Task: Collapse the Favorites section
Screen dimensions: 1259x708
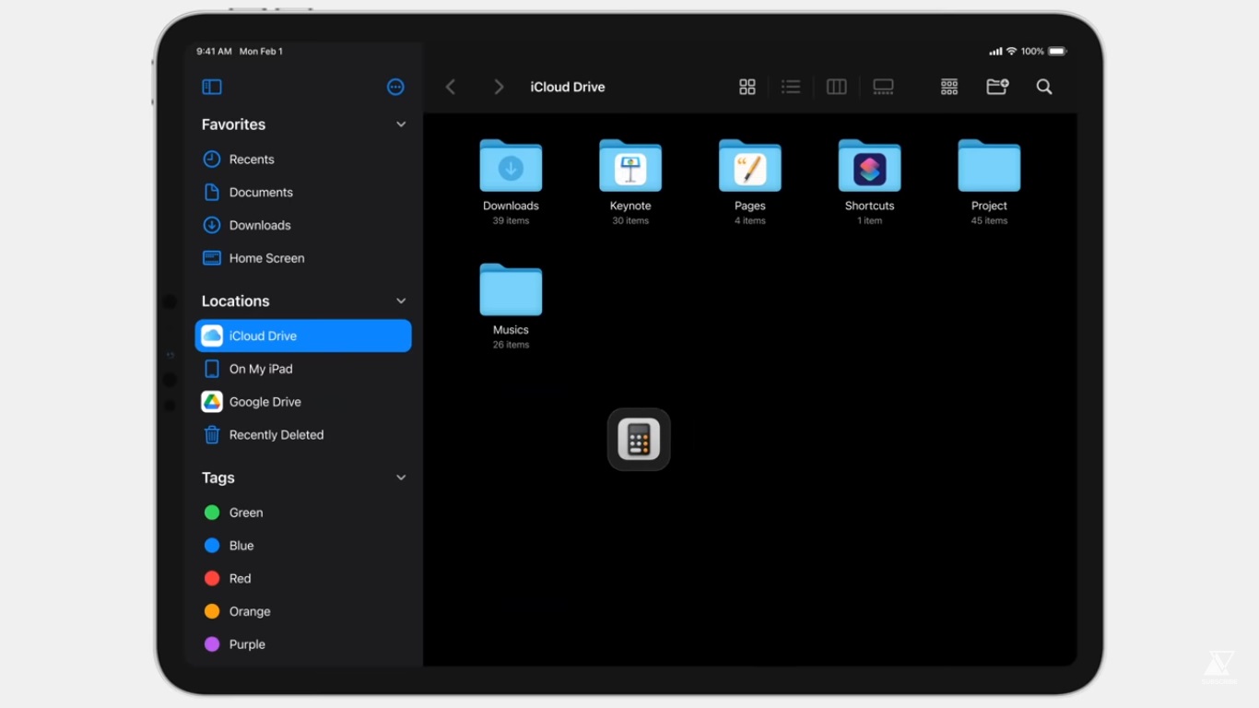Action: [x=401, y=124]
